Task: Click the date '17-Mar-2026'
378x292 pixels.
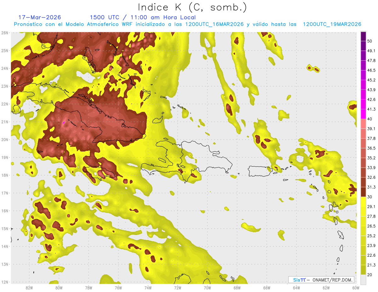Action: tap(40, 17)
